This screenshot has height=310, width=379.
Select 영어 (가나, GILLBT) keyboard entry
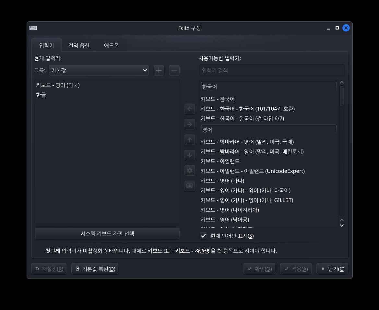(x=268, y=200)
